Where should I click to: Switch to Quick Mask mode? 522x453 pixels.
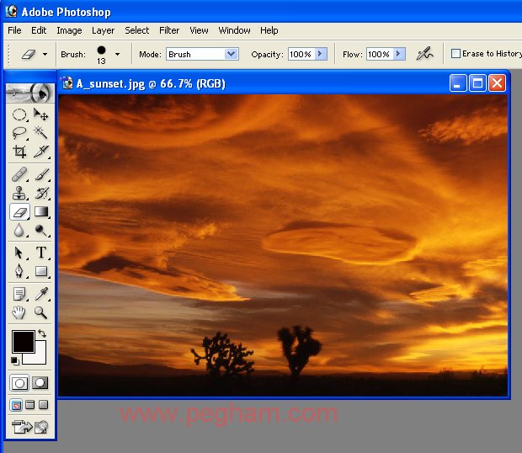point(40,382)
